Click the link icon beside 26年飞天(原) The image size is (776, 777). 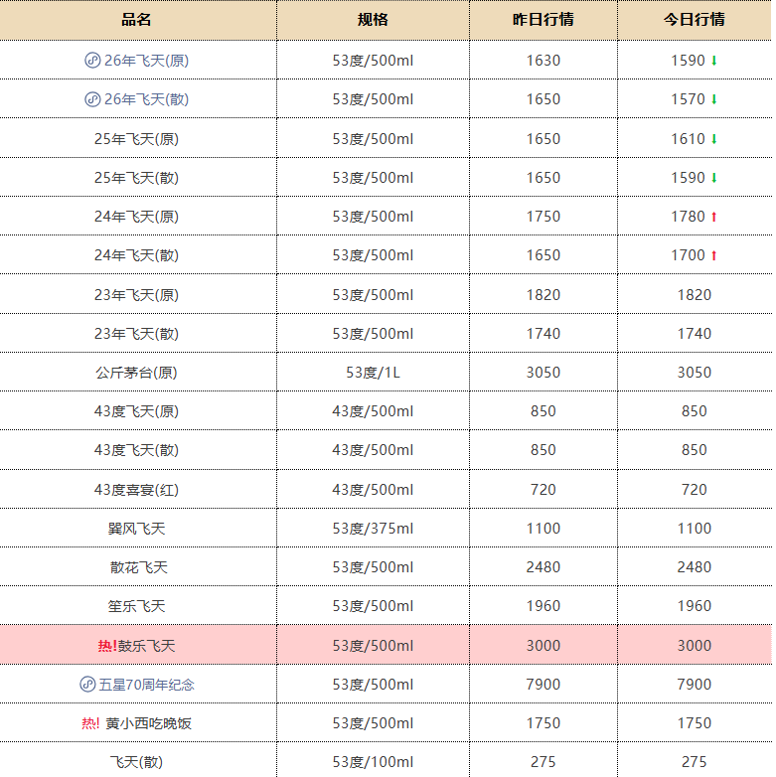click(x=92, y=61)
